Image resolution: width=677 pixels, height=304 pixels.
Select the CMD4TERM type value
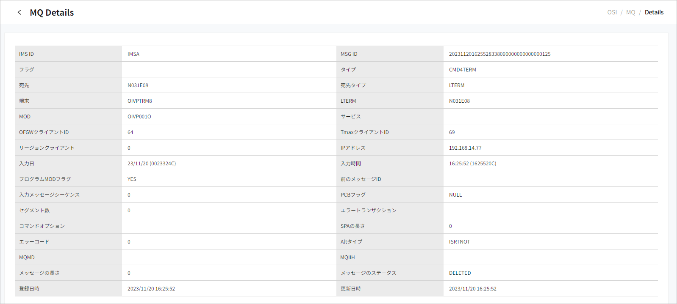tap(462, 70)
